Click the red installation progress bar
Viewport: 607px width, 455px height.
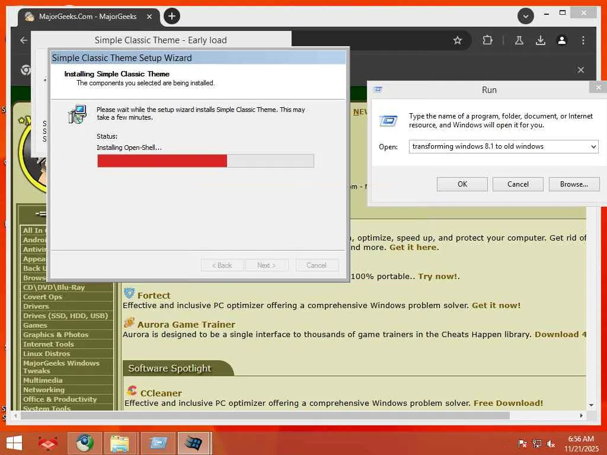click(x=162, y=161)
